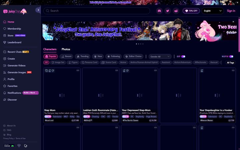Open more options on Venom Master's card
240x150 pixels.
pyautogui.click(x=233, y=70)
